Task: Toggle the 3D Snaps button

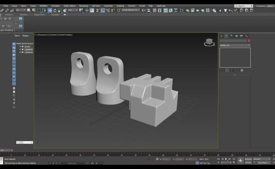Action: (x=98, y=11)
